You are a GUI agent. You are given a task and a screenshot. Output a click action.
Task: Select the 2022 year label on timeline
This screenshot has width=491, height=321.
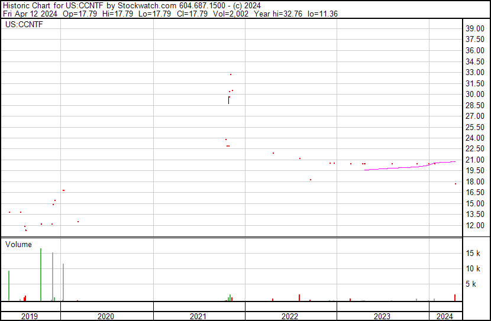290,316
